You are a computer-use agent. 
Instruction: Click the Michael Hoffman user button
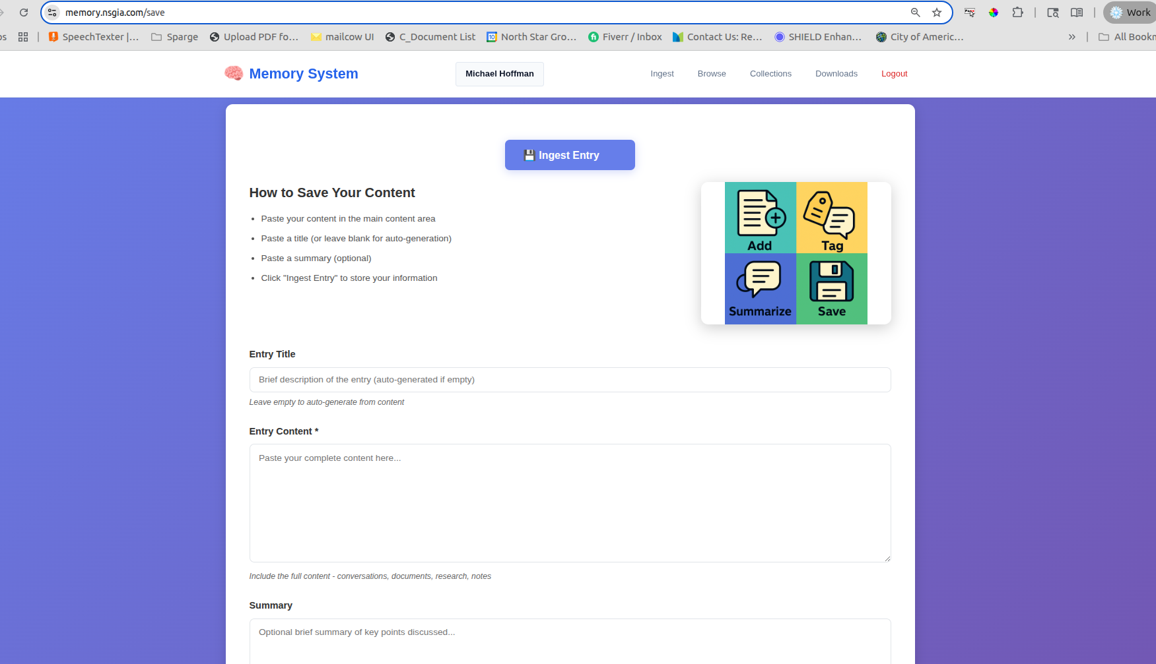(x=500, y=74)
